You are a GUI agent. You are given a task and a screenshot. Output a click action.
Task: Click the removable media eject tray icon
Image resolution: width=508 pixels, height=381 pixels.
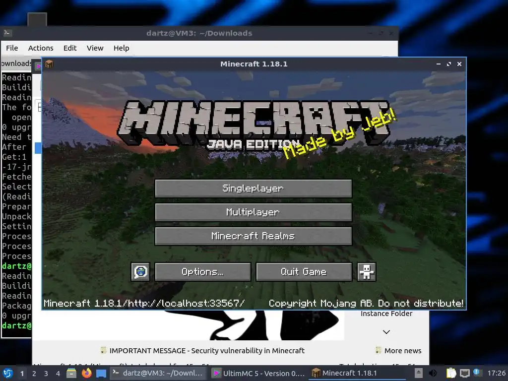pos(419,373)
